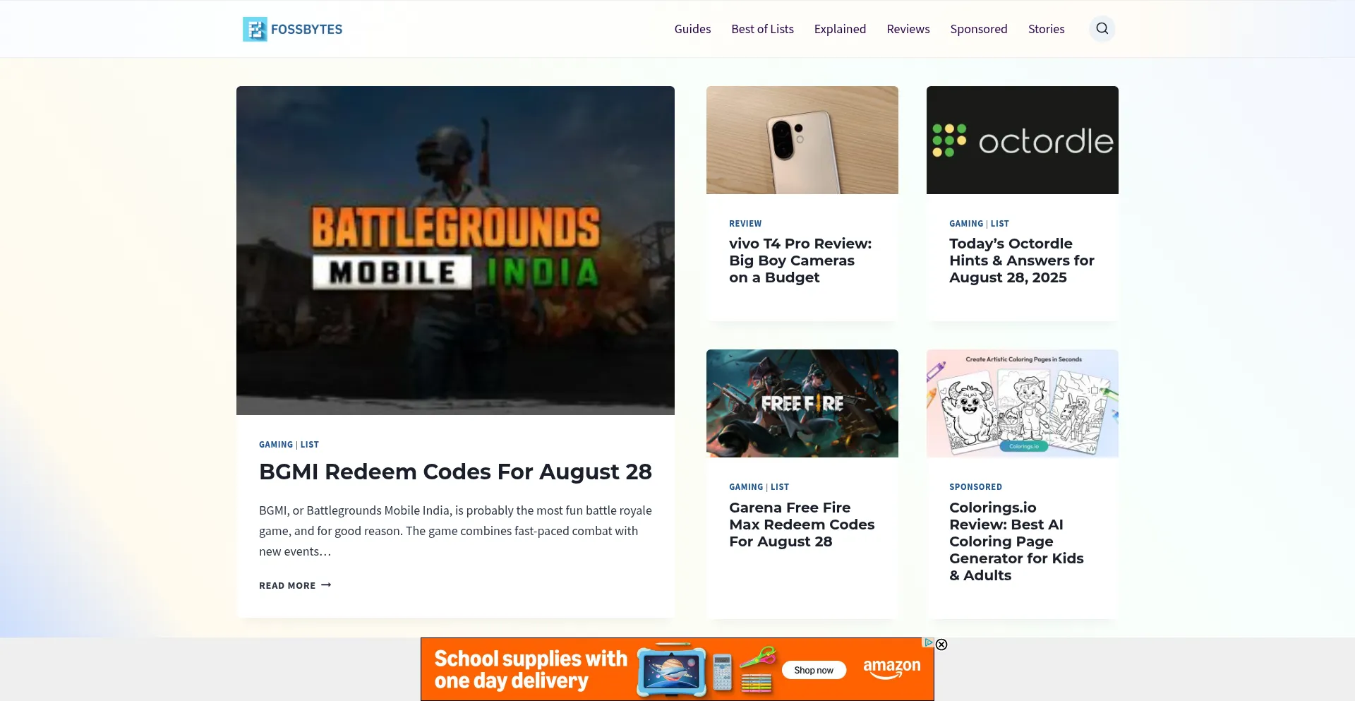This screenshot has width=1355, height=701.
Task: Open Best of Lists menu
Action: click(x=762, y=29)
